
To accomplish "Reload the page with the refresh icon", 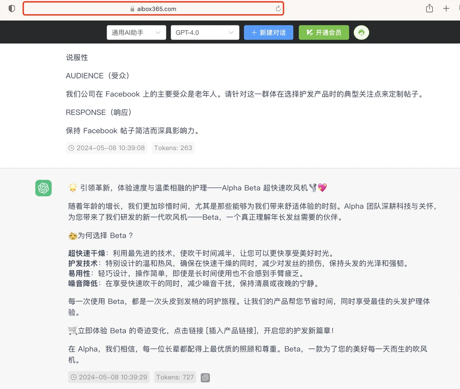I will pos(278,8).
